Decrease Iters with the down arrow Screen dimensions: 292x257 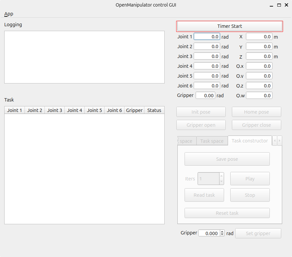(221, 182)
